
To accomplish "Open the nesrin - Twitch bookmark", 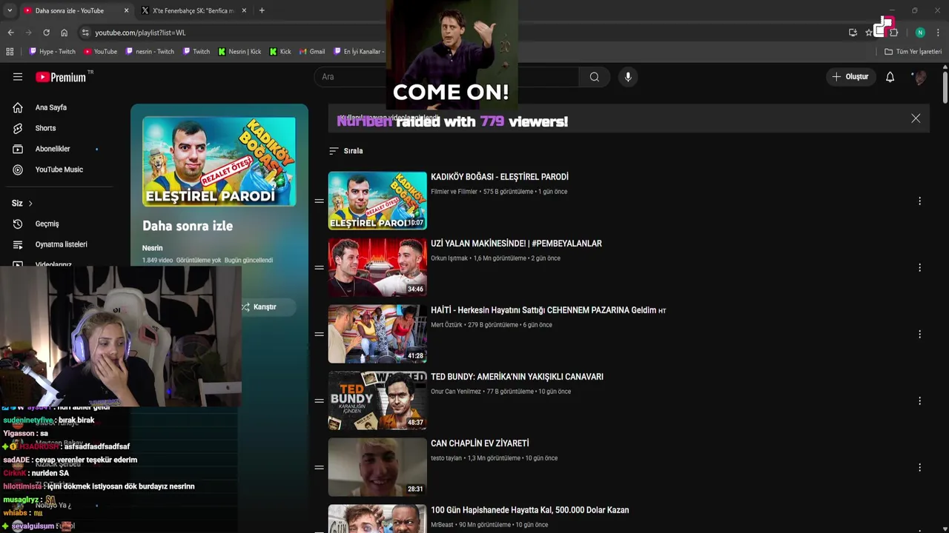I will (x=149, y=52).
